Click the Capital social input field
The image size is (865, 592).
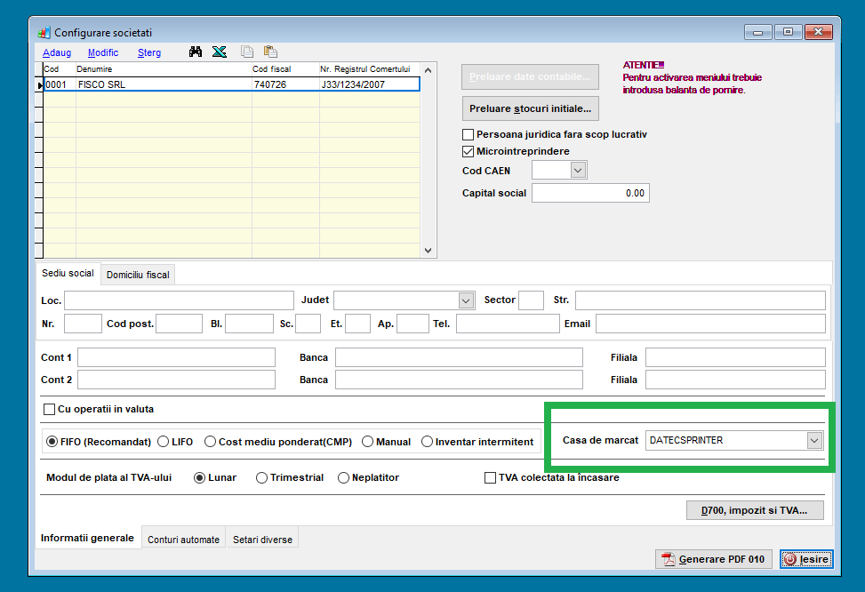[x=590, y=193]
